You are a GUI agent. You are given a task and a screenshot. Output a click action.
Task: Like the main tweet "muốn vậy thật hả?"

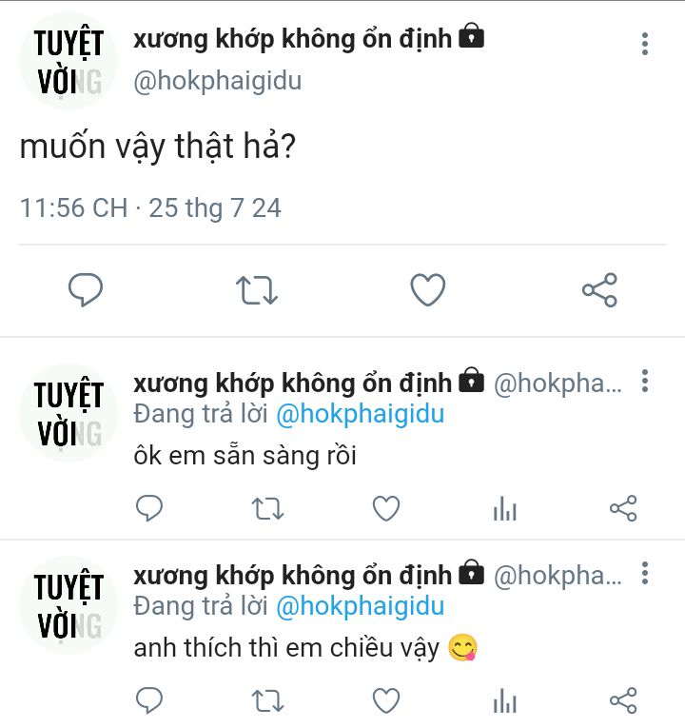coord(428,289)
